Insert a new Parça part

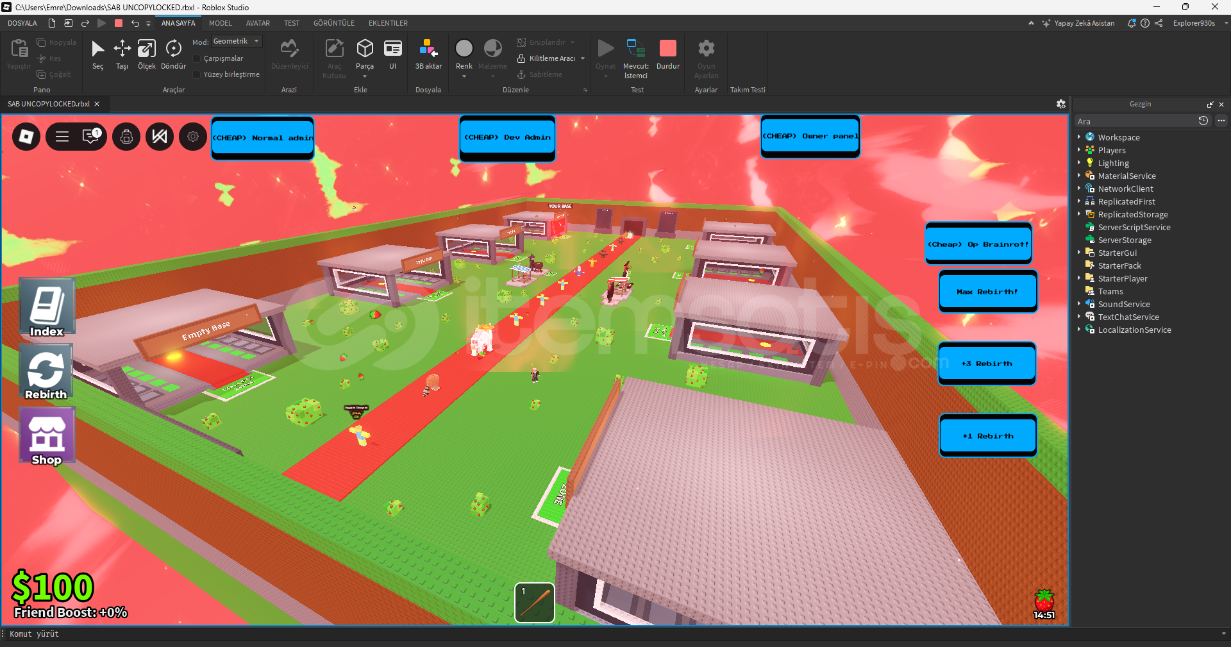(x=365, y=54)
